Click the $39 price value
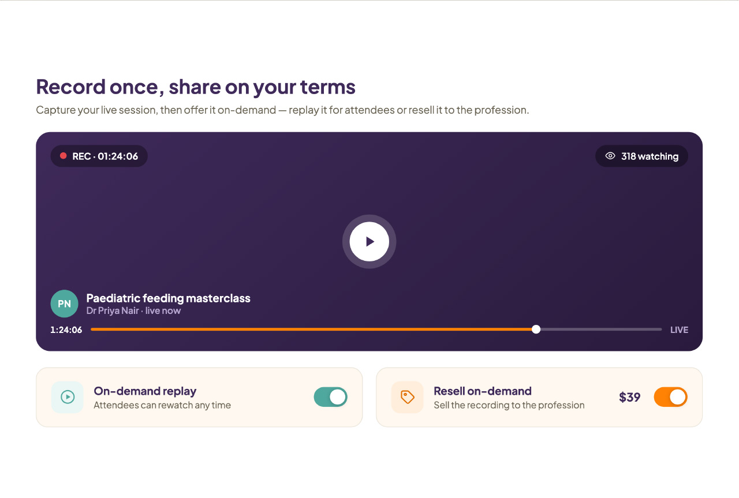739x498 pixels. pos(630,397)
